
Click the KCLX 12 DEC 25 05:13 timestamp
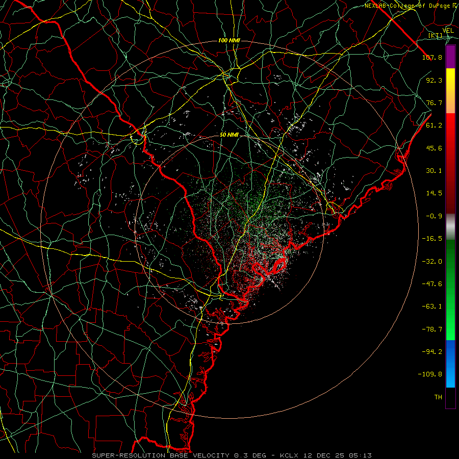click(326, 455)
